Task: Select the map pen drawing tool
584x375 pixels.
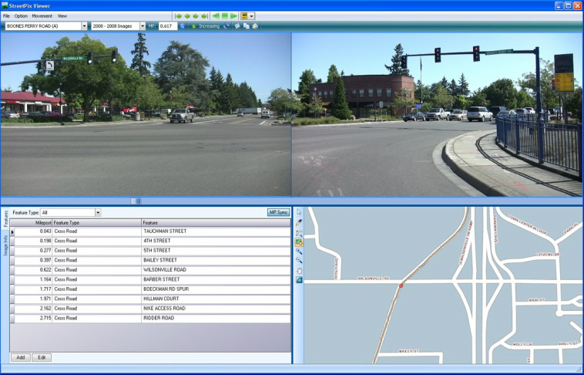Action: (299, 223)
